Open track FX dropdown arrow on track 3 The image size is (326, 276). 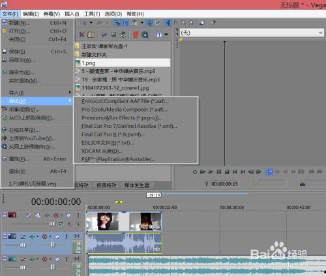coord(37,259)
